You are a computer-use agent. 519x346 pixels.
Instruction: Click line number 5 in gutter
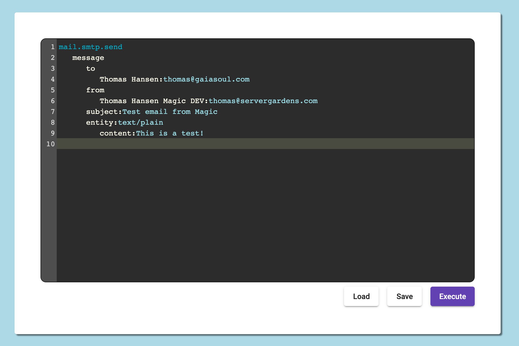coord(53,90)
